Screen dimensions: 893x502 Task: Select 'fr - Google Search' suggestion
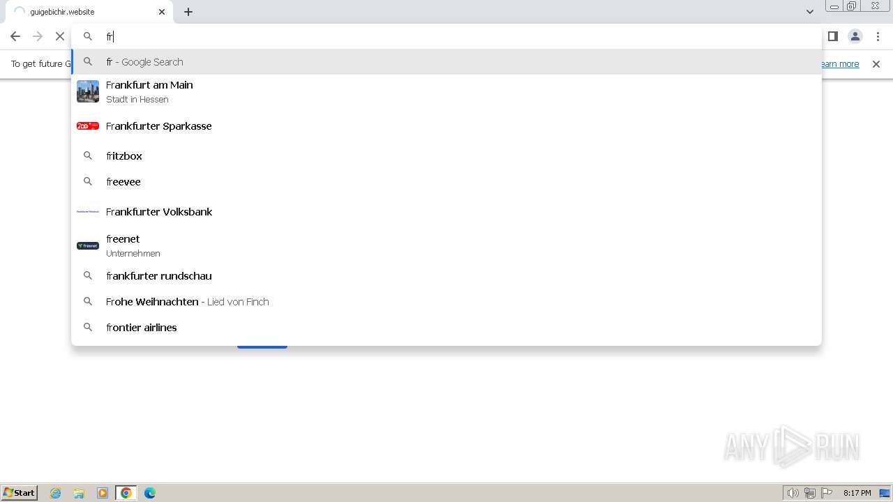(x=446, y=62)
